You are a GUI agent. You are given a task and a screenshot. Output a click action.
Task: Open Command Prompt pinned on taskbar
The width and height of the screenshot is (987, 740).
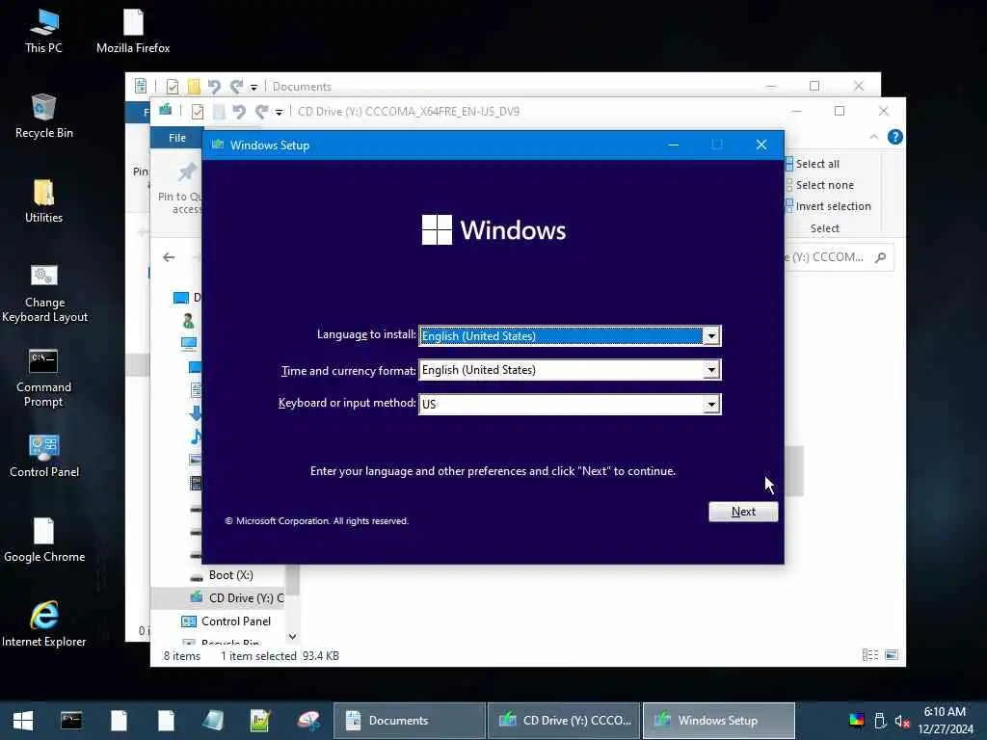71,721
